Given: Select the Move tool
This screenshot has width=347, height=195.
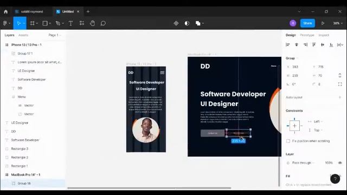Looking at the screenshot, I should 18,23.
